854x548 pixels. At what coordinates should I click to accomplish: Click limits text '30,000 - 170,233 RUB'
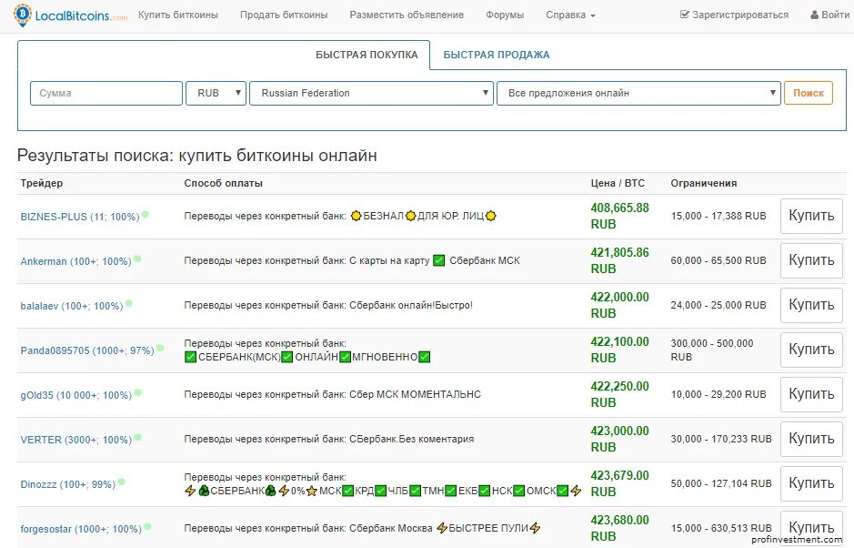tap(721, 439)
